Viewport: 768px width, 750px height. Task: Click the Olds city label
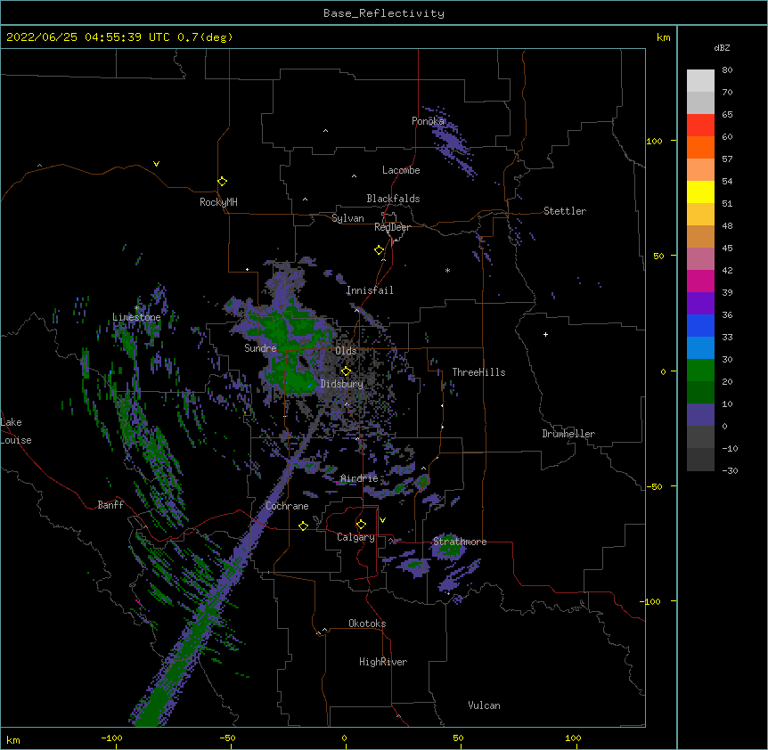(x=346, y=351)
